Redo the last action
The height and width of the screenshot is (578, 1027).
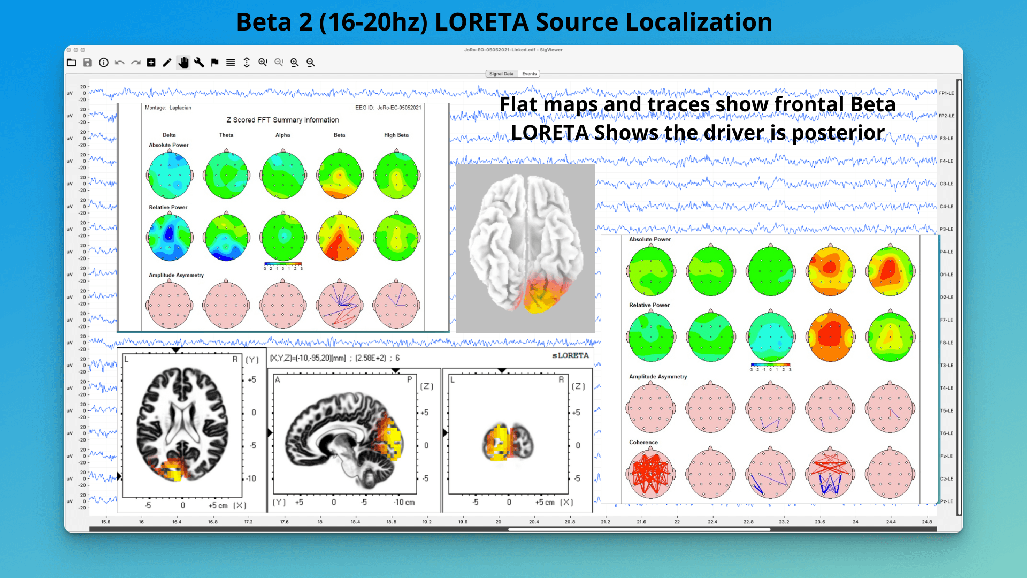(x=136, y=63)
